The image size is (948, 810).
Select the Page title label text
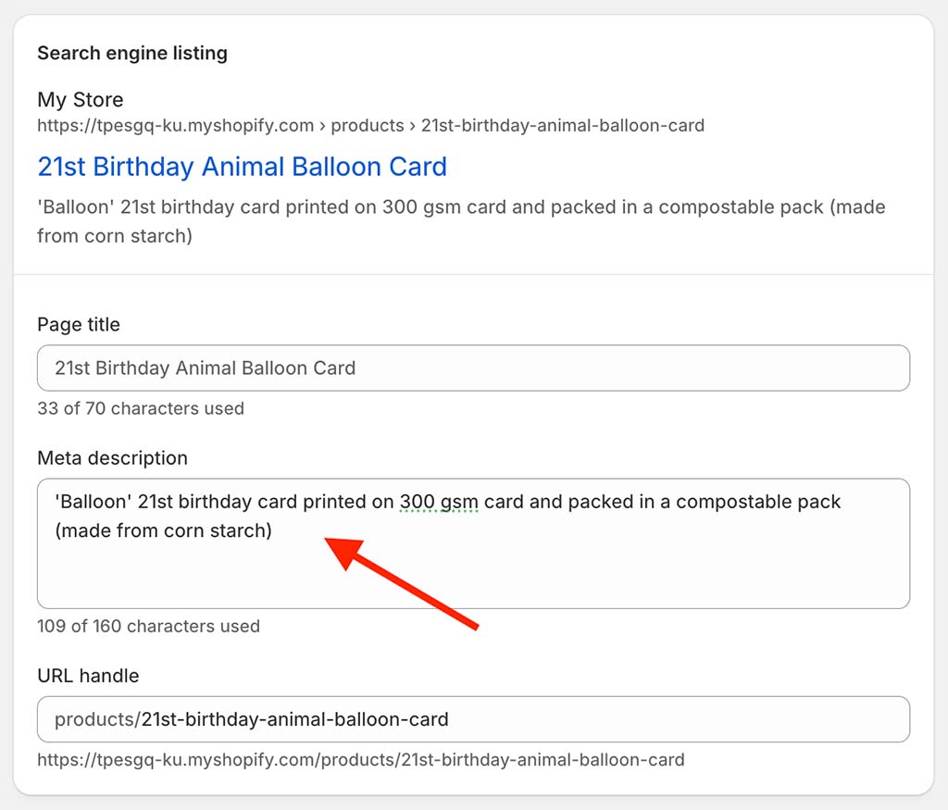[x=78, y=324]
